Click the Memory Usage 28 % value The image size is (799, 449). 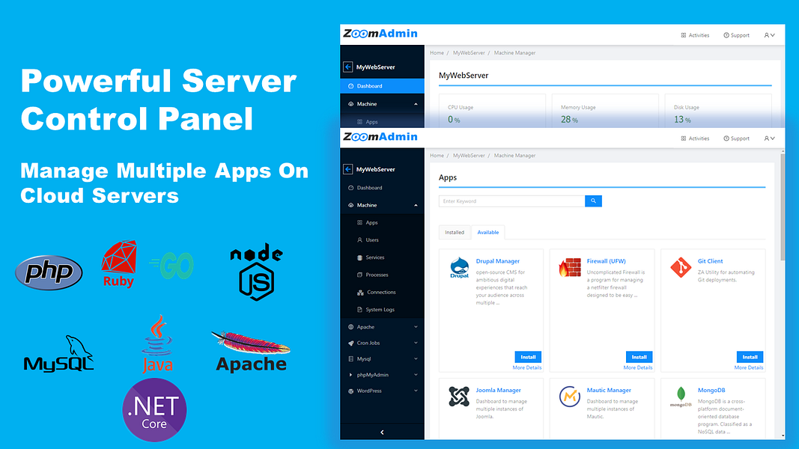click(x=569, y=120)
